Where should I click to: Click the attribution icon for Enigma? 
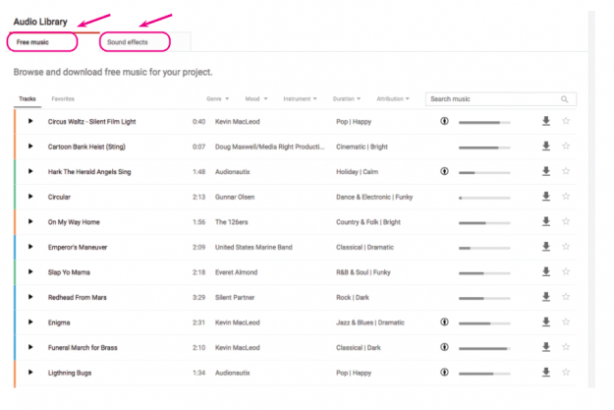point(444,322)
